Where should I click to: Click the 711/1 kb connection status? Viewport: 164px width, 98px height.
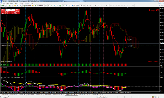(x=156, y=97)
